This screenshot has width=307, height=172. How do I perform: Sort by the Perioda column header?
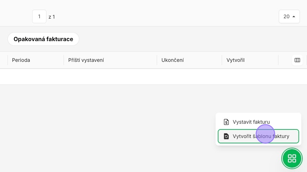(x=21, y=60)
